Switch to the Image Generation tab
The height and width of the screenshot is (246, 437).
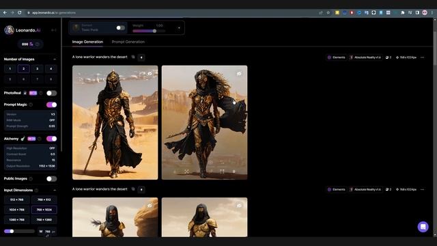87,42
